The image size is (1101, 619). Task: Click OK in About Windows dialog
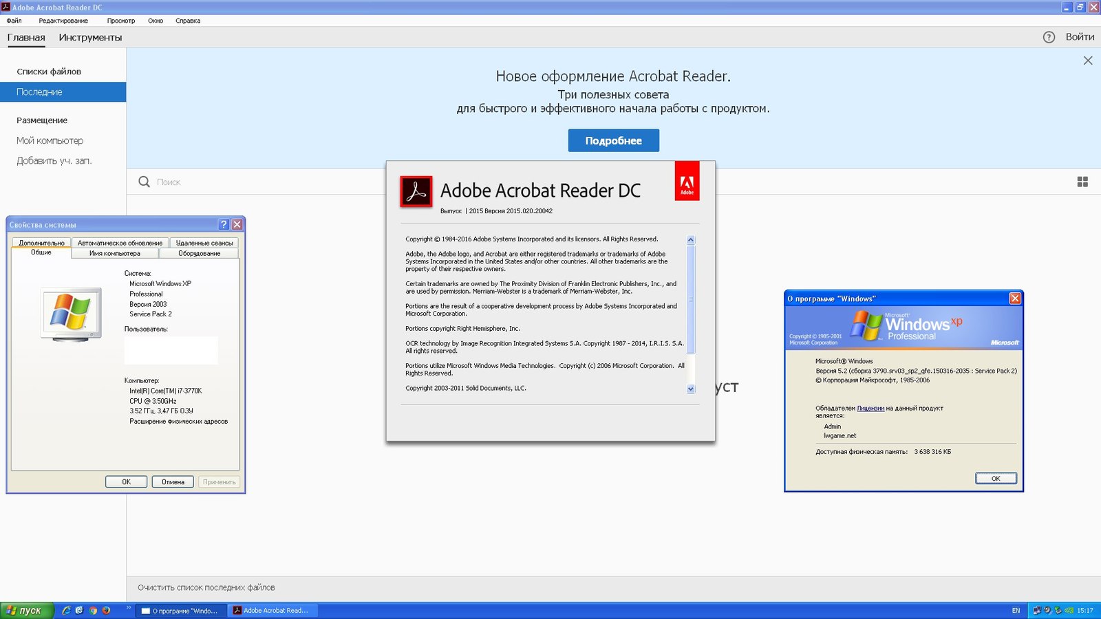tap(996, 478)
